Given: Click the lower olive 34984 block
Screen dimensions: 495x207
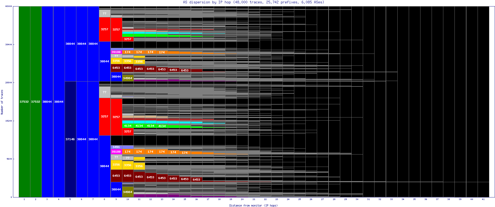Looking at the screenshot, I should pyautogui.click(x=128, y=192).
